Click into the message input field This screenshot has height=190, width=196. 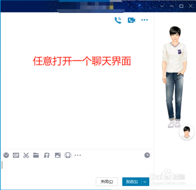point(77,168)
